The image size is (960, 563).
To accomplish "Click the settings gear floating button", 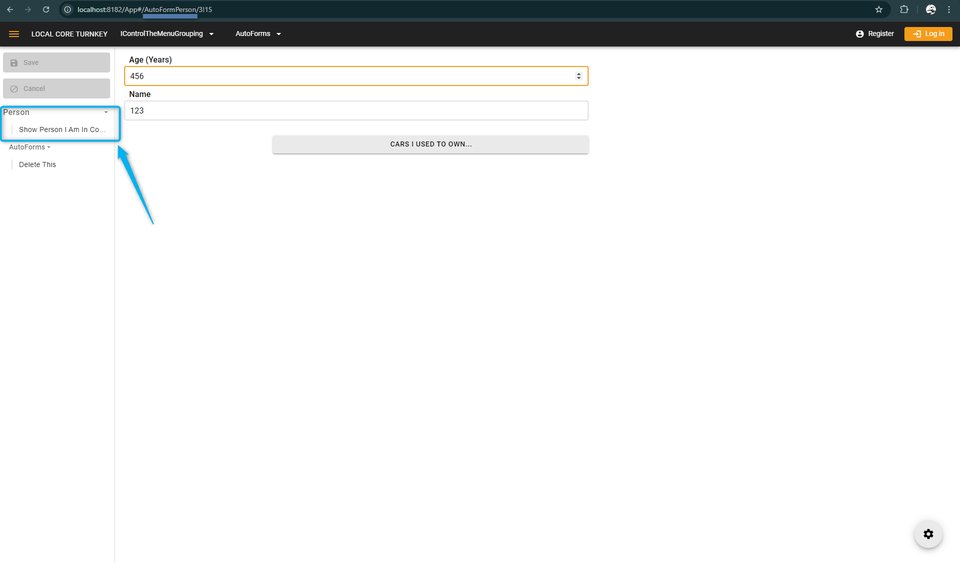I will (928, 534).
